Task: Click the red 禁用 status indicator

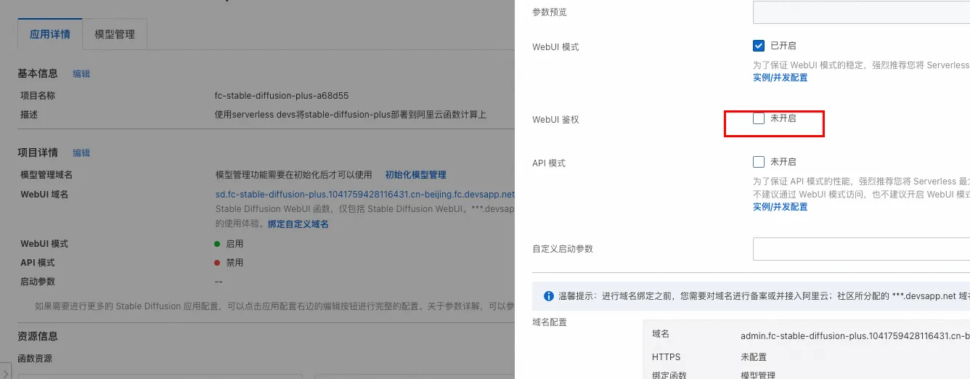Action: [x=217, y=263]
